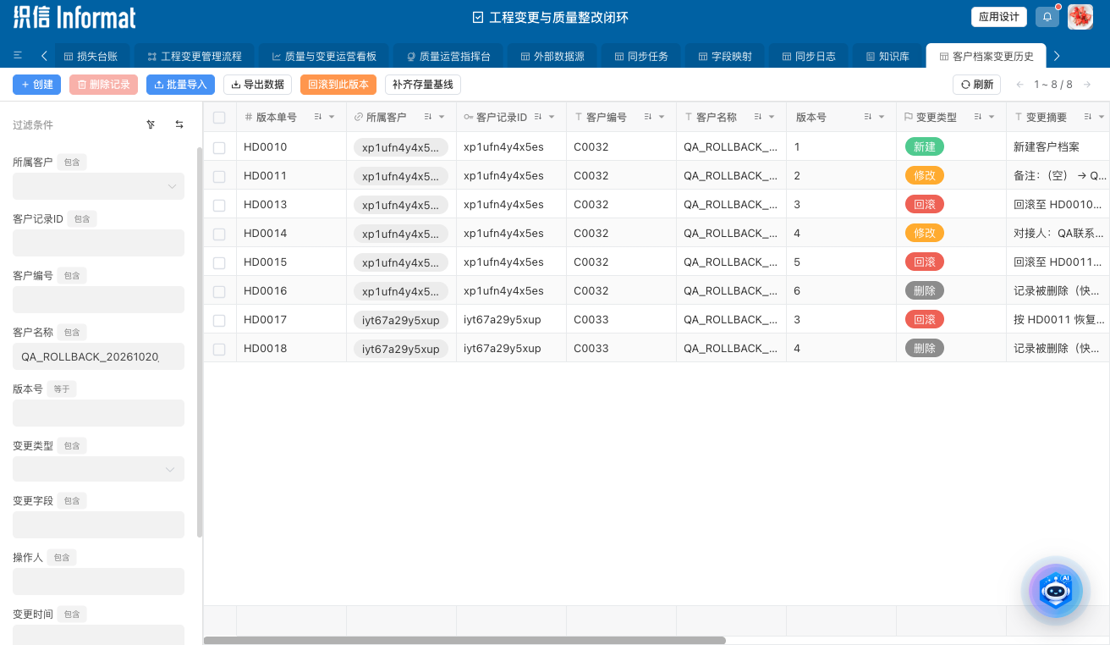Viewport: 1110px width, 645px height.
Task: Click the filter panel vertical scrollbar
Action: tap(200, 342)
